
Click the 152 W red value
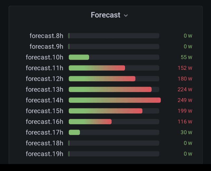coord(185,68)
